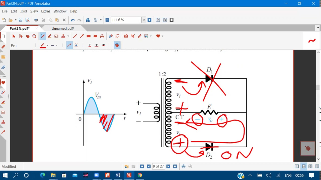Print the current document
321x180 pixels.
(36, 20)
